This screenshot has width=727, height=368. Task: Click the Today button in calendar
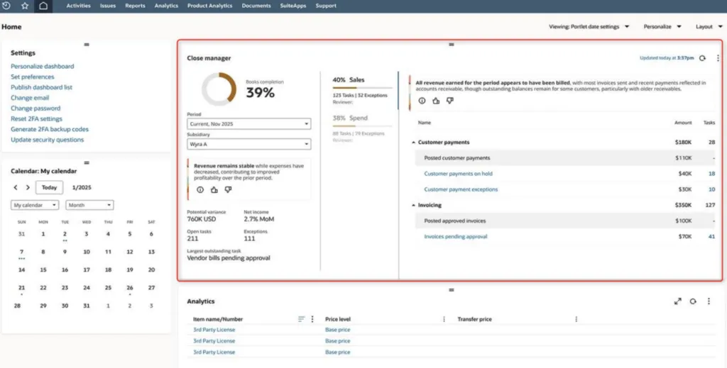click(x=49, y=187)
